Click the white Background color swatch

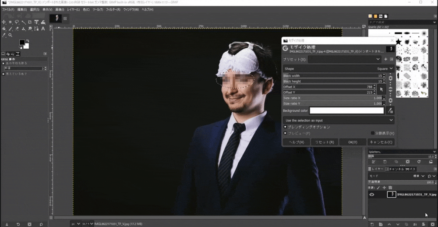pyautogui.click(x=346, y=111)
